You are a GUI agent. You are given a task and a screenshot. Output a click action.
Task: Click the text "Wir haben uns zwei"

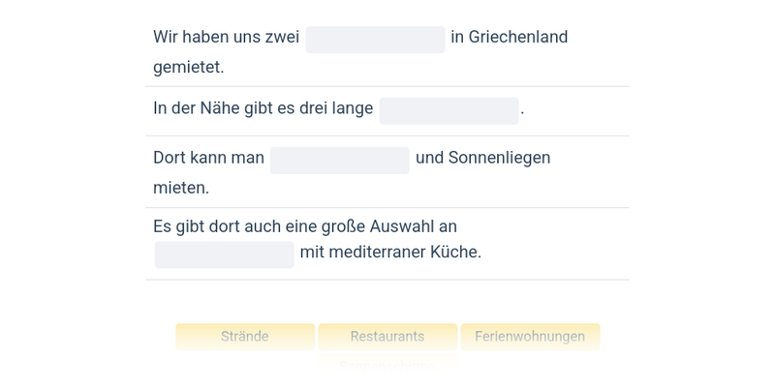pos(226,38)
